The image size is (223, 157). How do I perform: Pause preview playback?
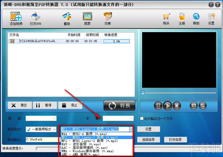click(158, 106)
